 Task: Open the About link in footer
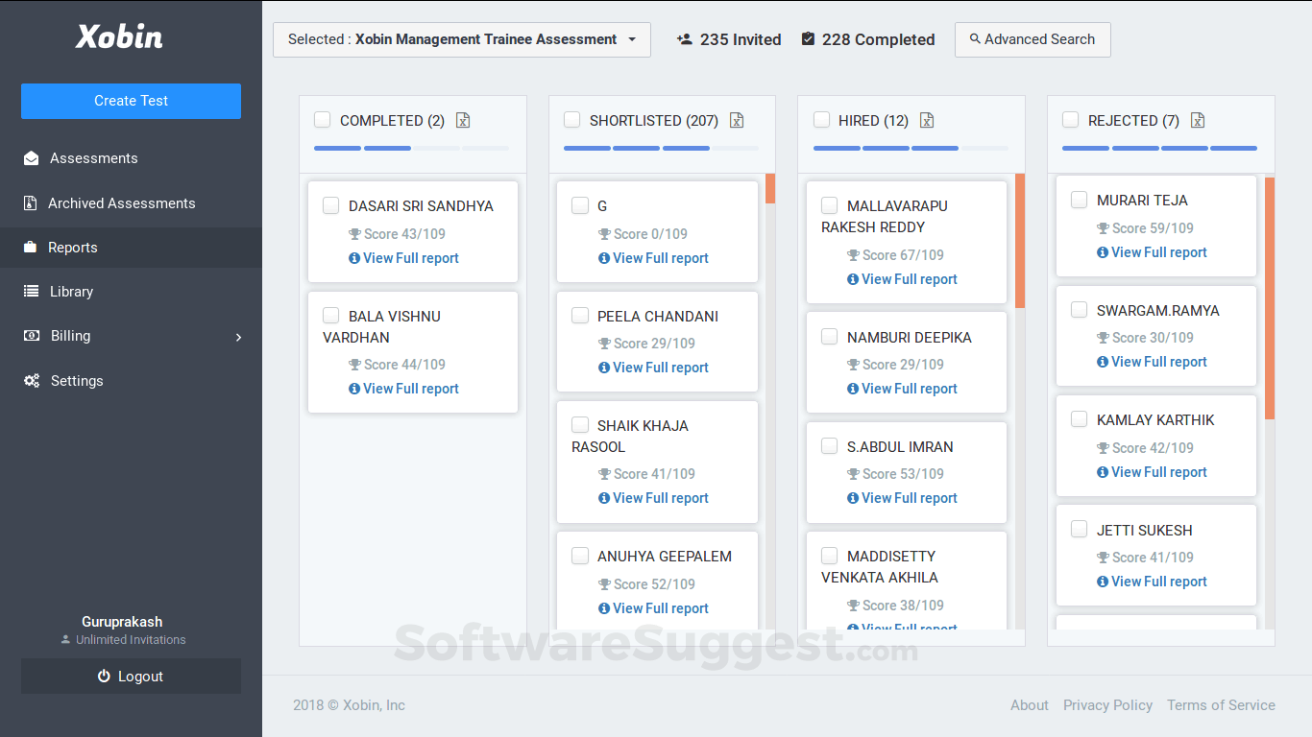(x=1030, y=705)
